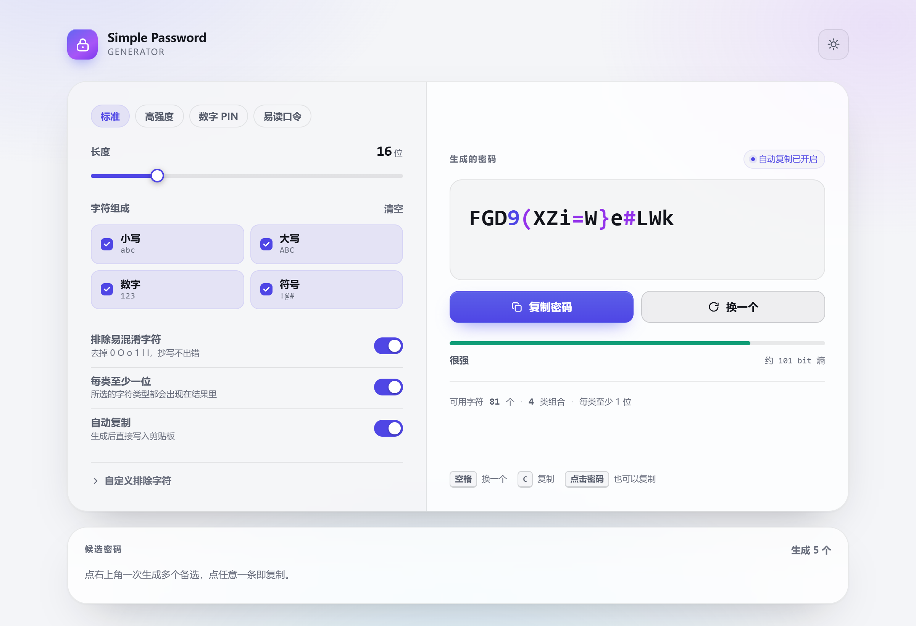Viewport: 916px width, 626px height.
Task: Click the chevron beside 自定义排除字符
Action: point(95,481)
